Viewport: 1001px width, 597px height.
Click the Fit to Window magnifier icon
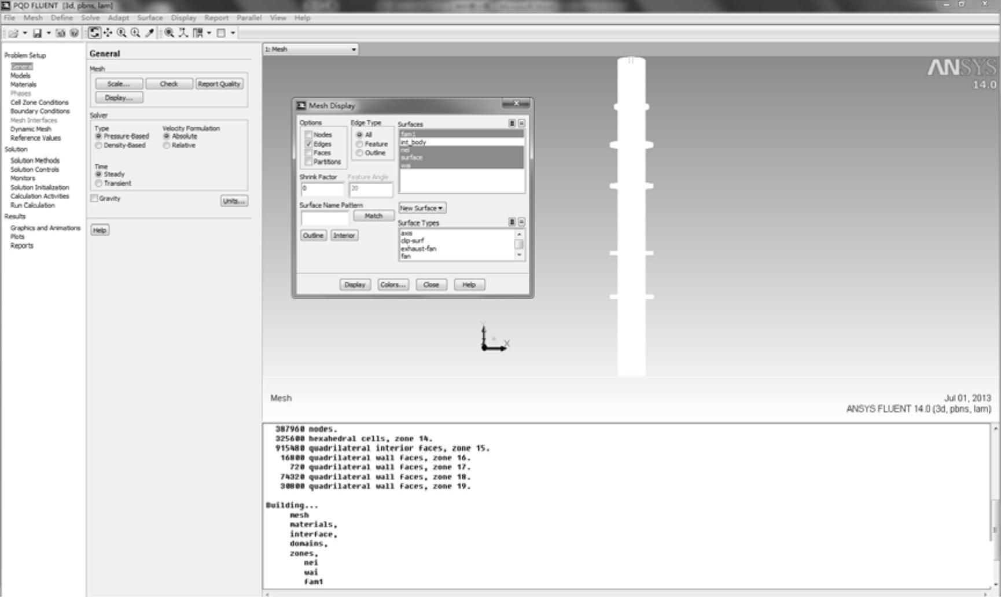170,33
